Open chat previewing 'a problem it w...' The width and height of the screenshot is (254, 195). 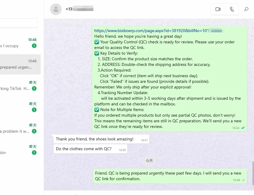18,128
